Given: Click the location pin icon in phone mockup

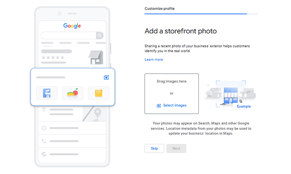Looking at the screenshot, I should (44, 109).
